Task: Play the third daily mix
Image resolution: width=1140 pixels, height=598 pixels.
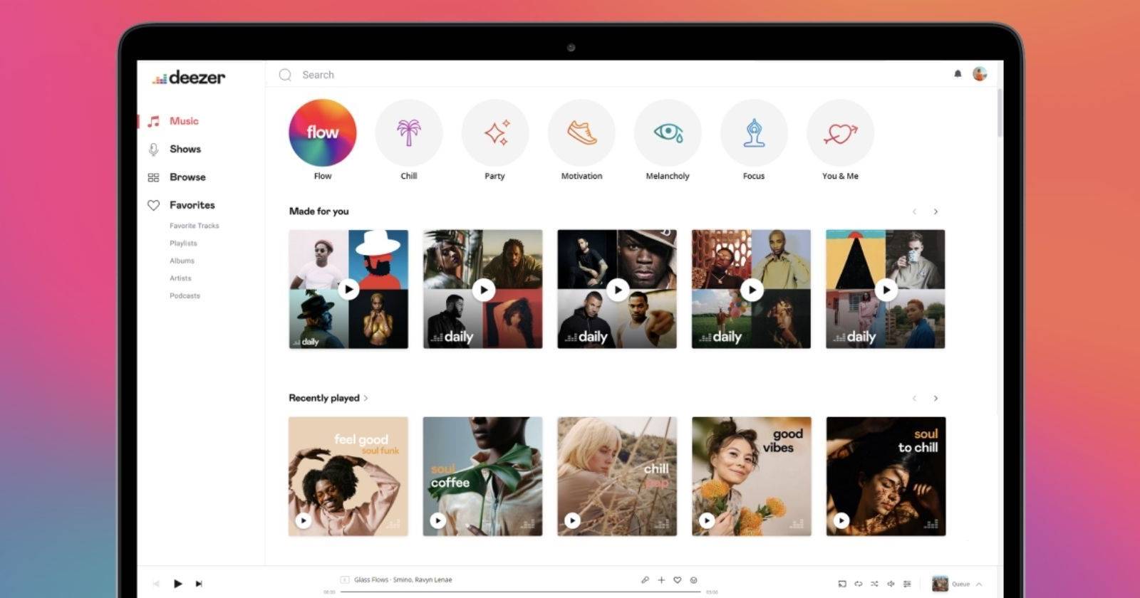Action: [617, 289]
